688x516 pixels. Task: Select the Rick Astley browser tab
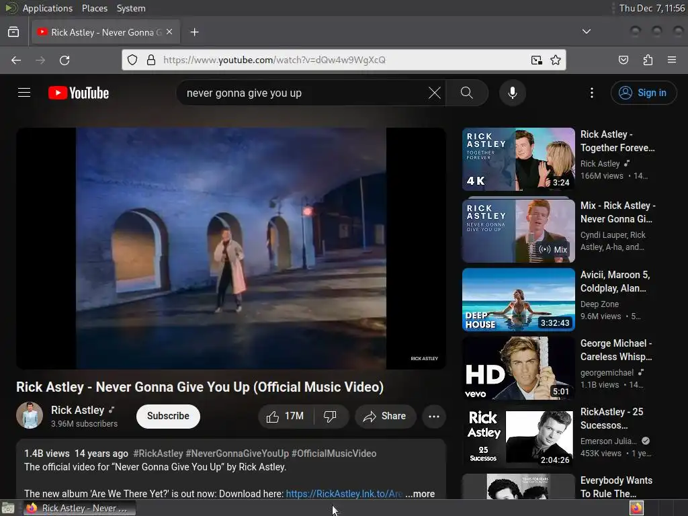pyautogui.click(x=105, y=32)
